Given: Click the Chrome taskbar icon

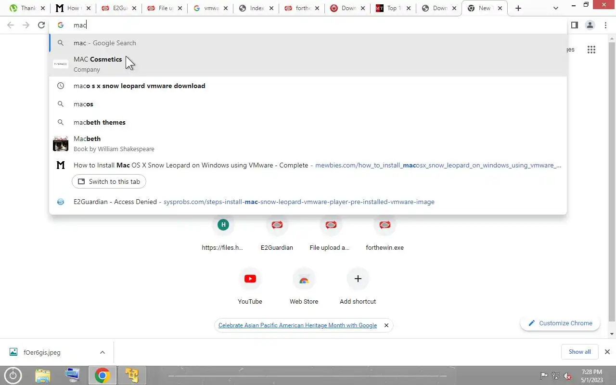Looking at the screenshot, I should (102, 375).
